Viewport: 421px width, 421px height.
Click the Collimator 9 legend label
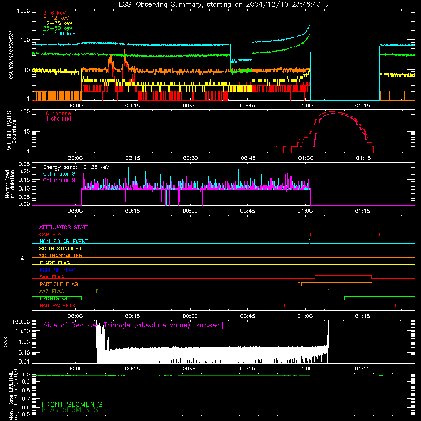coord(59,180)
